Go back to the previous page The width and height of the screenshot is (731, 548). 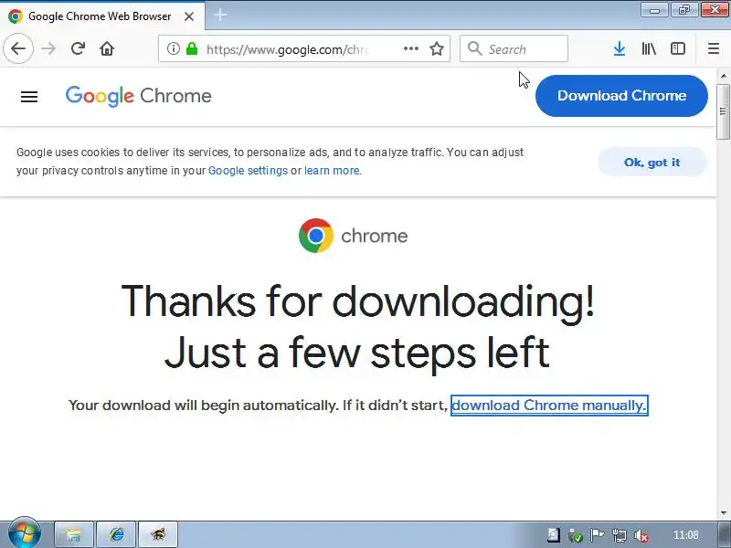point(18,48)
